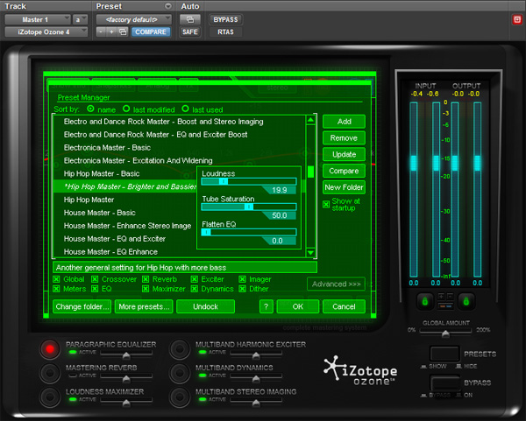The width and height of the screenshot is (526, 421).
Task: Click the preset minus button
Action: (x=101, y=32)
